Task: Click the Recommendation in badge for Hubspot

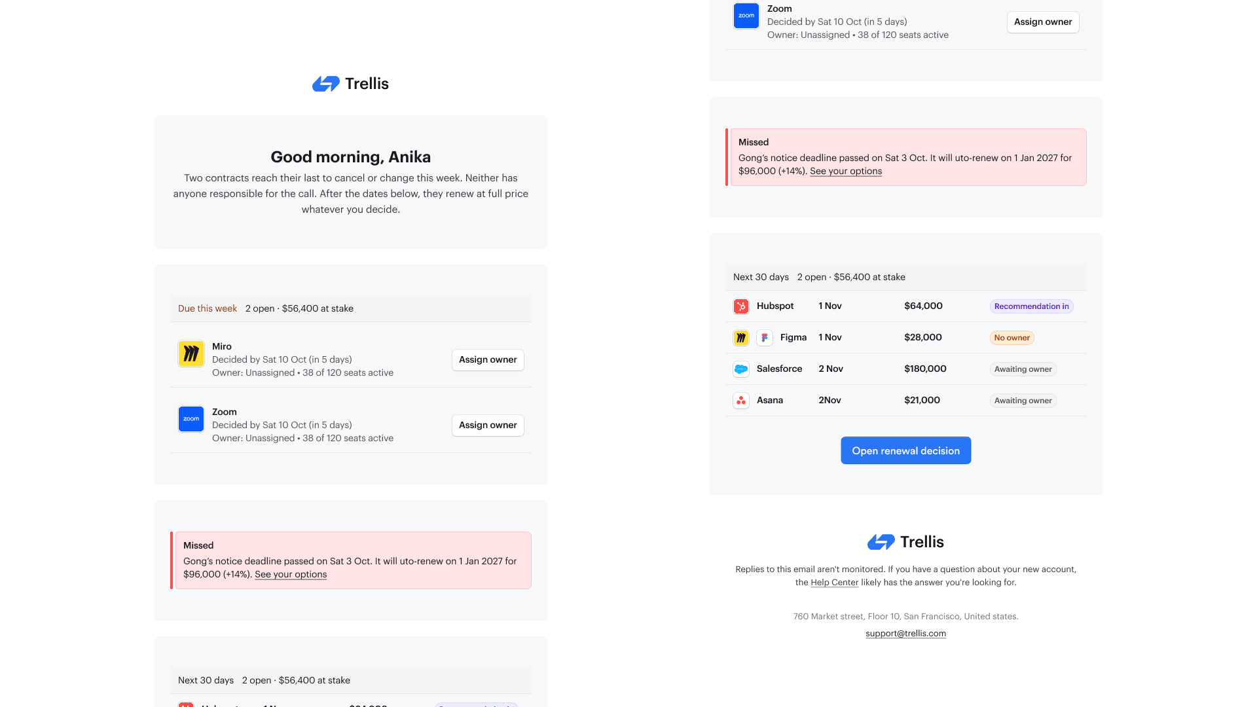Action: click(1031, 306)
